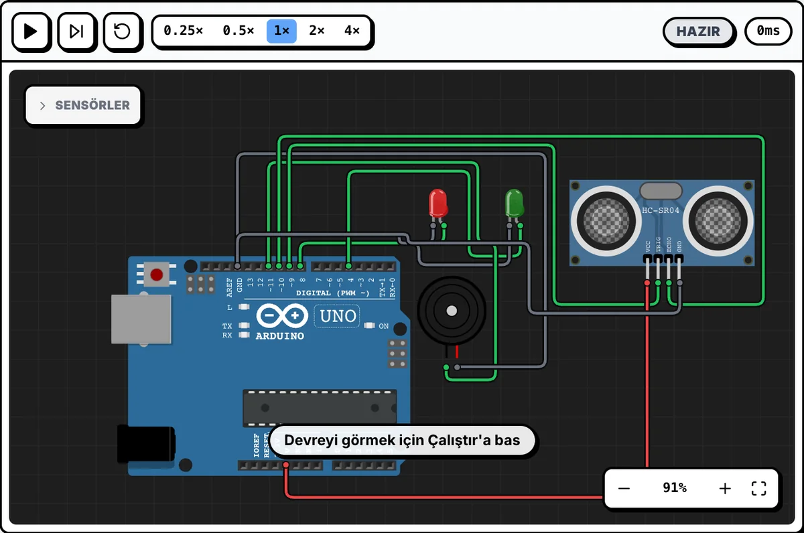Select the piezo buzzer component

click(x=451, y=311)
